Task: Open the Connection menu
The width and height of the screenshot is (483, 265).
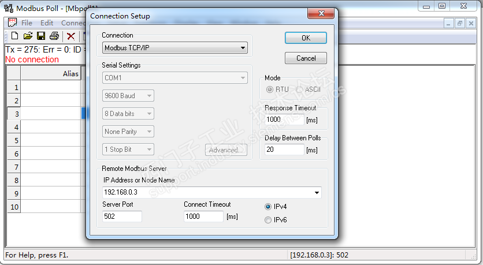Action: pyautogui.click(x=73, y=23)
